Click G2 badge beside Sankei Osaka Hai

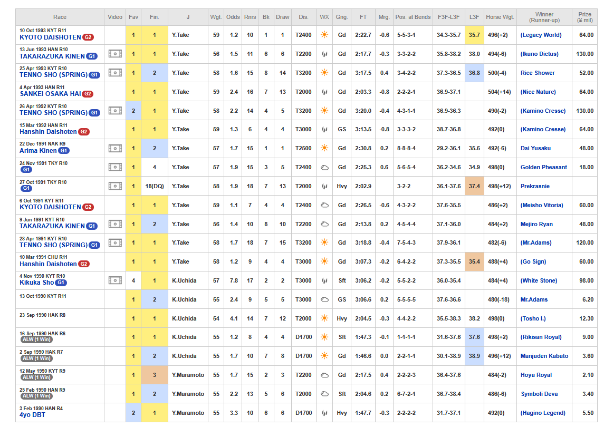tap(88, 94)
